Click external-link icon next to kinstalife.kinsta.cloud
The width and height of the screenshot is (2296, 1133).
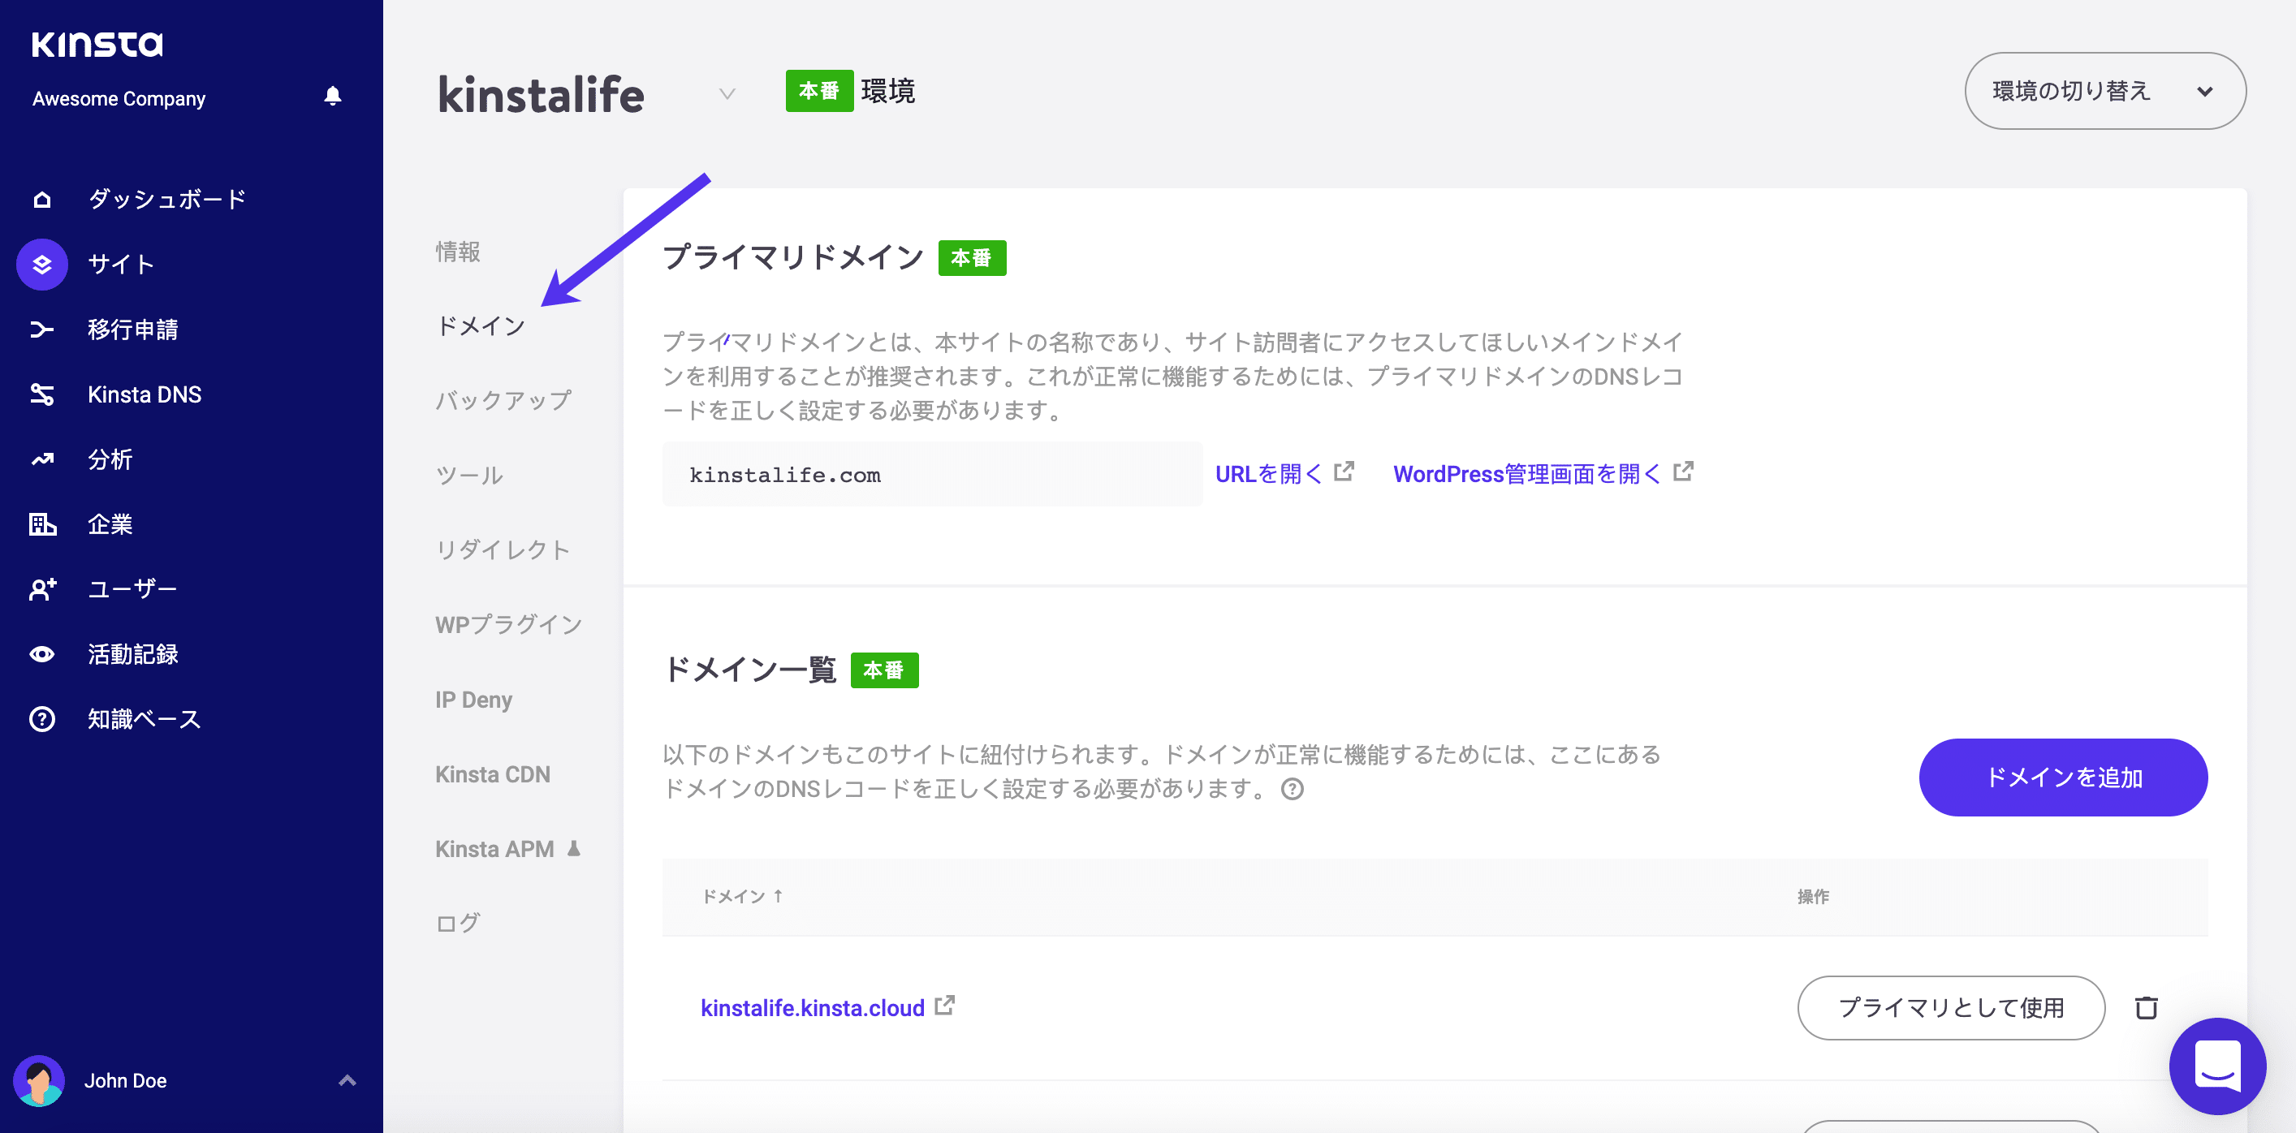coord(945,1006)
